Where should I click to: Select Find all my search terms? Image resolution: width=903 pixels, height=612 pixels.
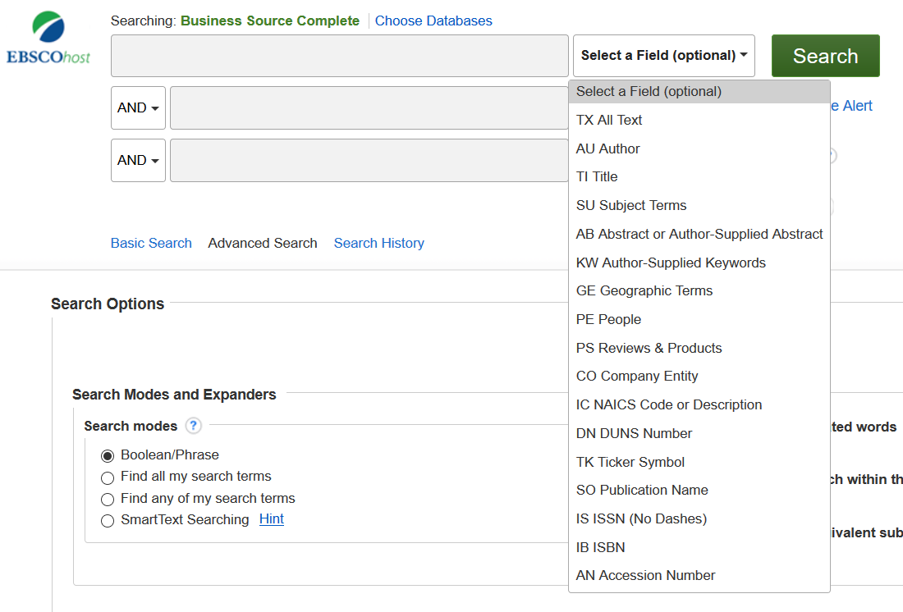tap(108, 477)
